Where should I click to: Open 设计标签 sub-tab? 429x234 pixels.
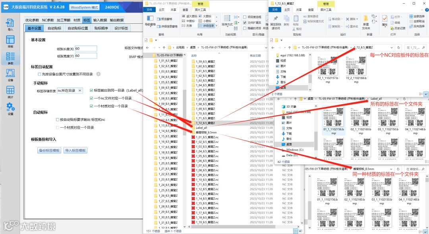click(x=121, y=28)
